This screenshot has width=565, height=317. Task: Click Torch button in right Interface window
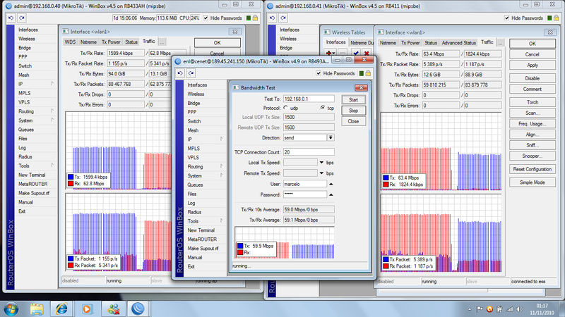pyautogui.click(x=533, y=102)
